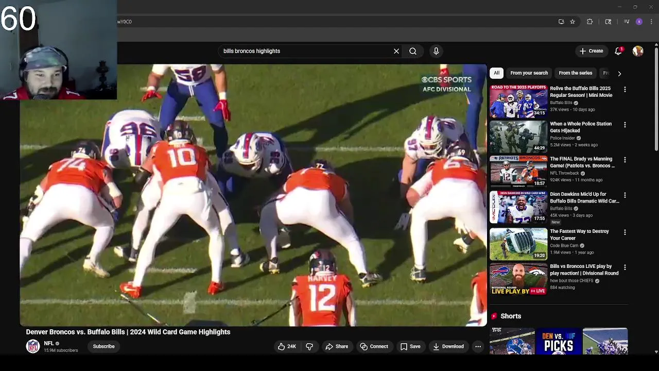
Task: Click the NFL channel name link
Action: coord(49,343)
